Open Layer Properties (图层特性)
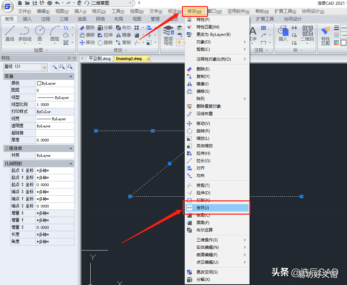 coord(168,36)
